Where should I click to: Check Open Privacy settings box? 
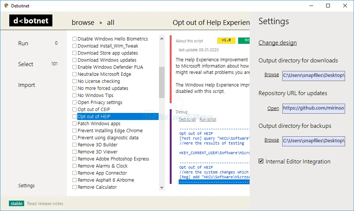(74, 102)
